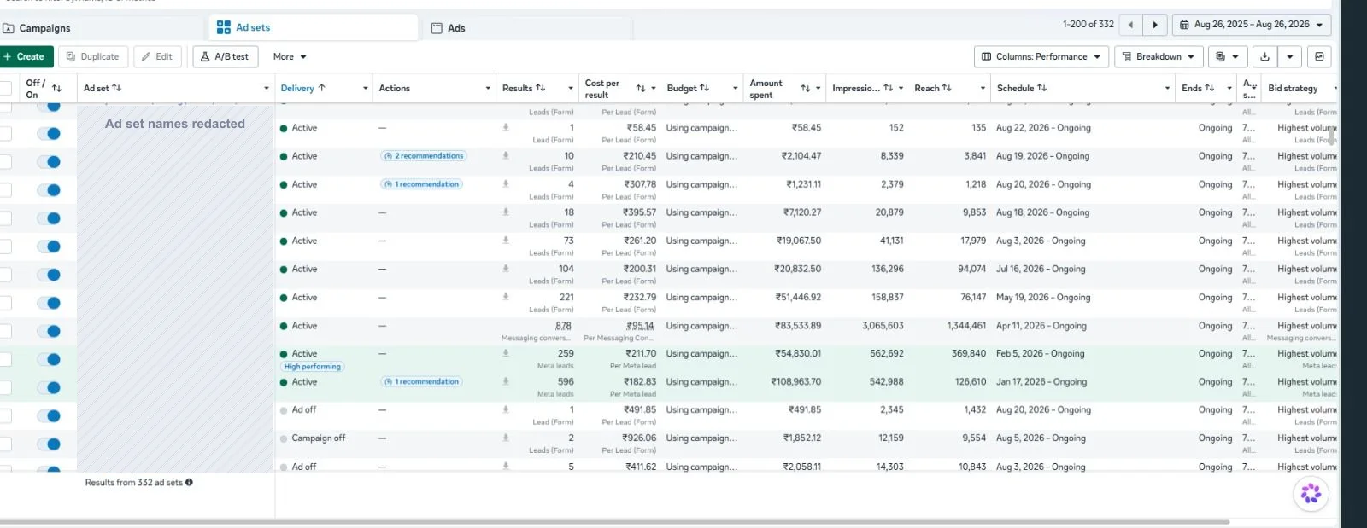Click 'Campaign off' delivery status
The height and width of the screenshot is (528, 1367).
[x=319, y=438]
